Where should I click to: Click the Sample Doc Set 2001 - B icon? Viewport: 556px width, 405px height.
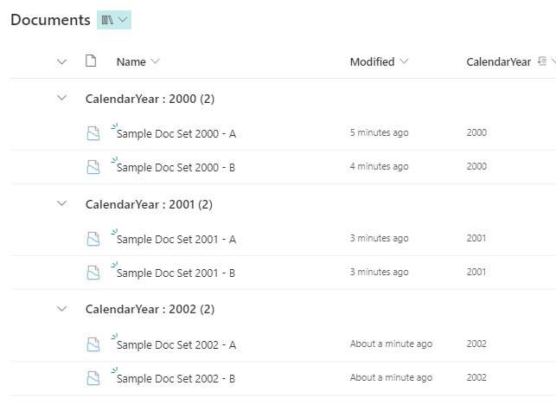click(x=93, y=273)
